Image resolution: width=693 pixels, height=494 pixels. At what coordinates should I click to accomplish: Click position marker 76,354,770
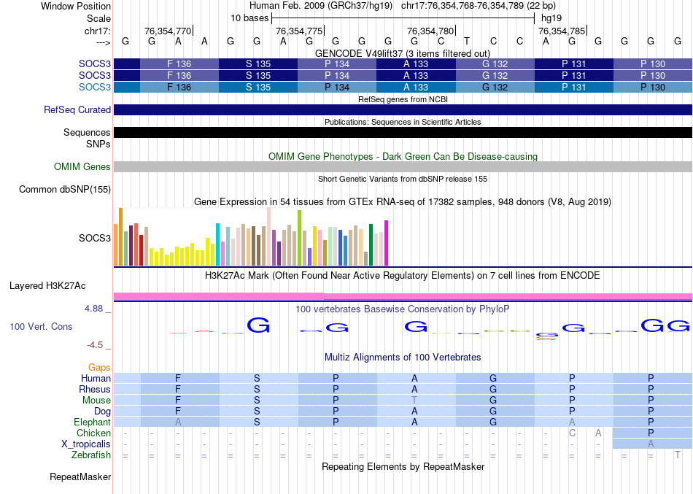pos(168,31)
